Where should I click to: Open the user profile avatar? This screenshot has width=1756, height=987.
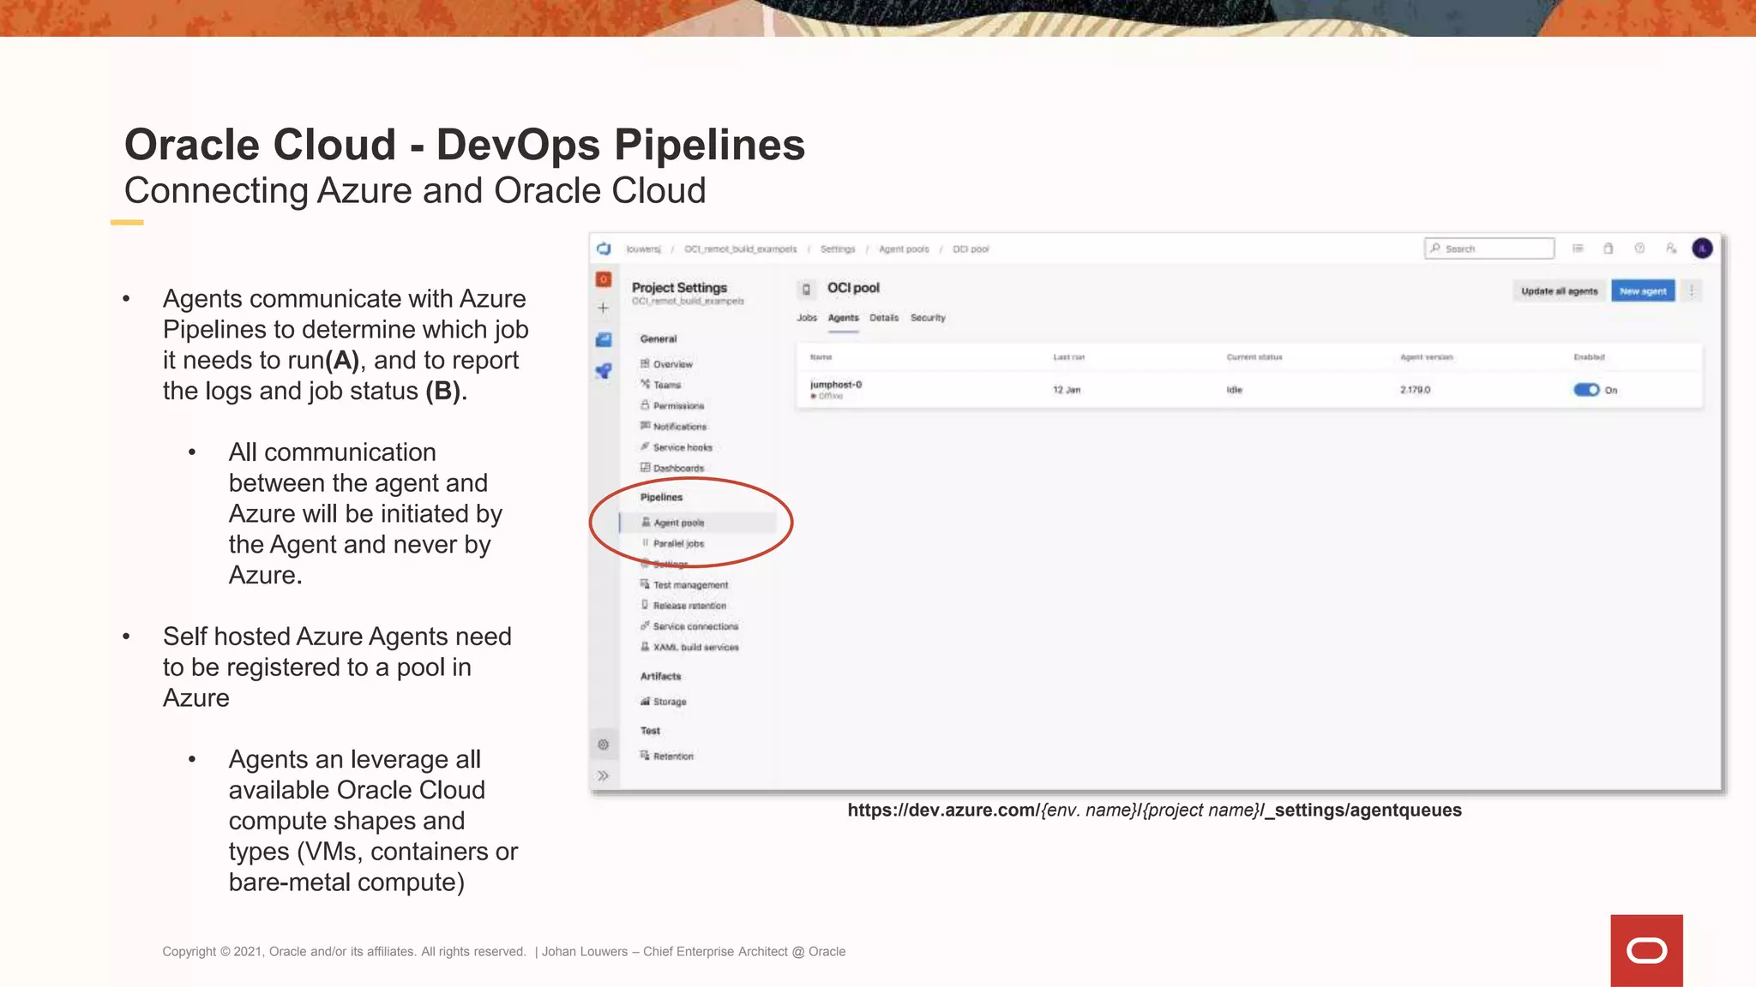pos(1702,248)
